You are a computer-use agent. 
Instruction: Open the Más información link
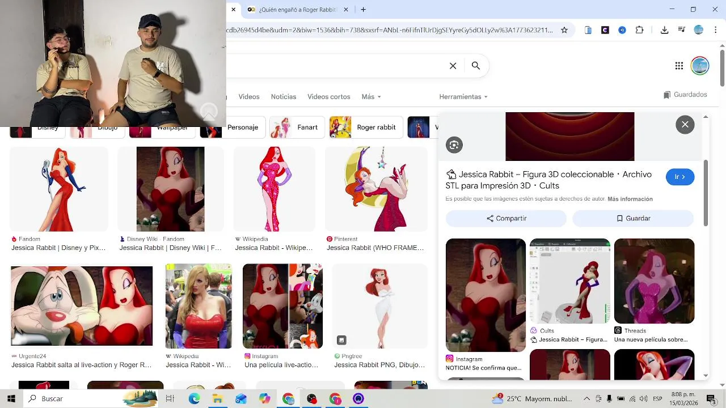[630, 199]
